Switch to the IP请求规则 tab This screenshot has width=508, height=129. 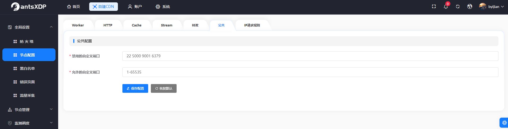[x=252, y=25]
